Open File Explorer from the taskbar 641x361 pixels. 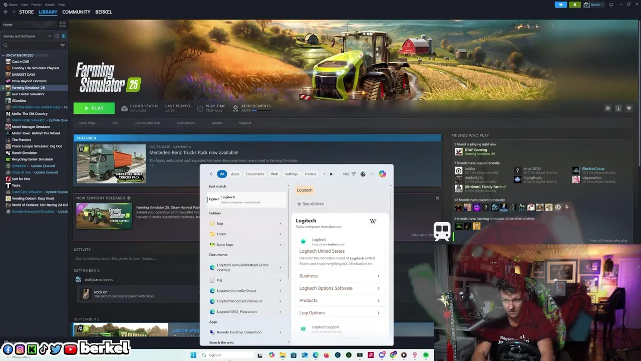(282, 355)
